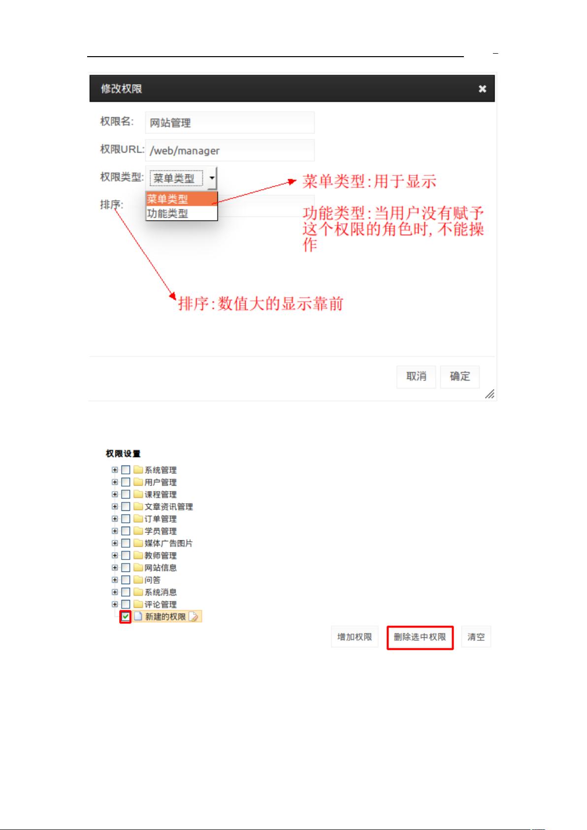Click the 订单管理 folder icon

138,519
